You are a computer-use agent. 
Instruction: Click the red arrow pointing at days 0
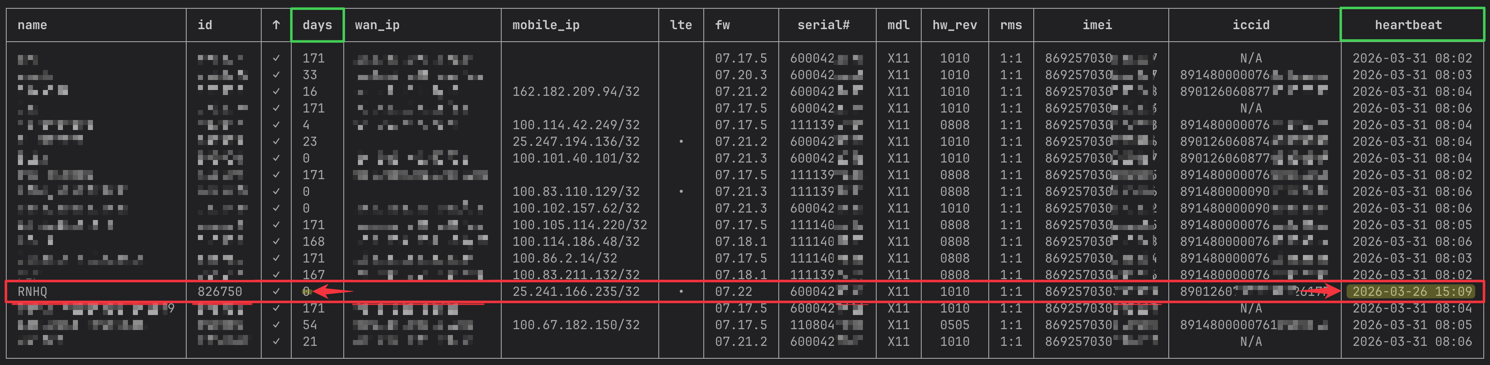pos(332,292)
